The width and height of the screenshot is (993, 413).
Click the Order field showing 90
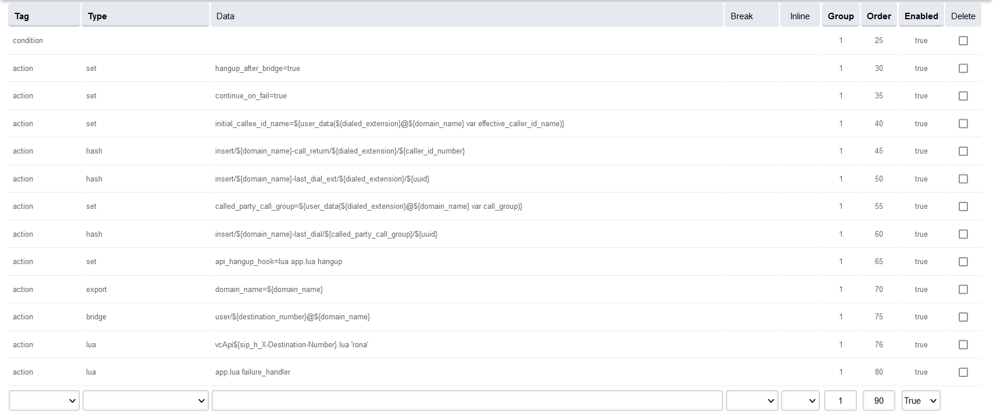point(878,401)
